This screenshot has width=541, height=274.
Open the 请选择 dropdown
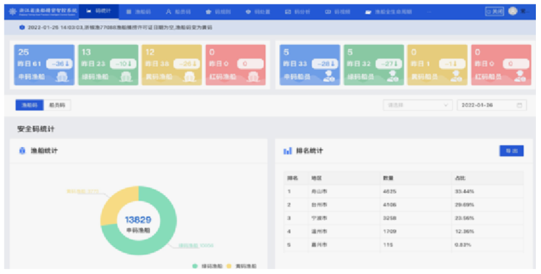pyautogui.click(x=418, y=105)
